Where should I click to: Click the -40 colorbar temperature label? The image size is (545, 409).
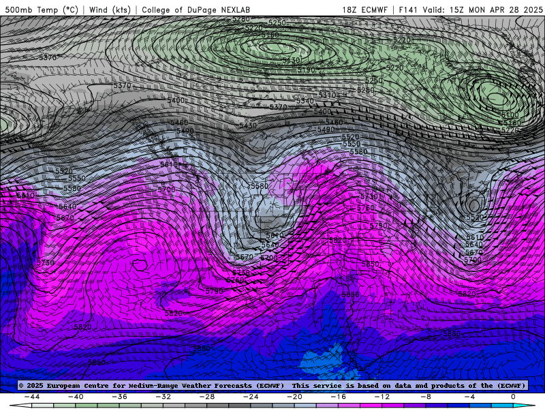tap(76, 397)
